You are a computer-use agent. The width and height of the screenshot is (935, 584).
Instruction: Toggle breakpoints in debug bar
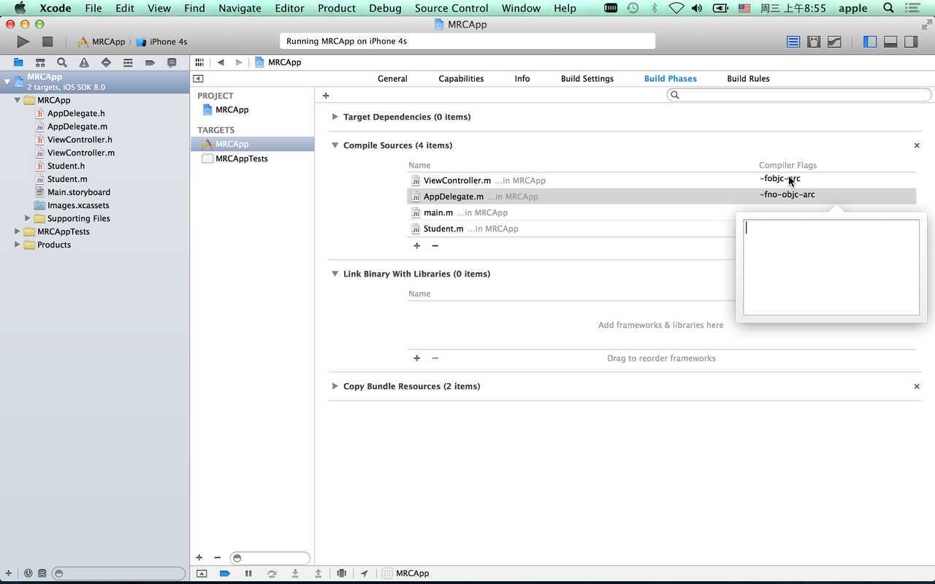pyautogui.click(x=225, y=574)
